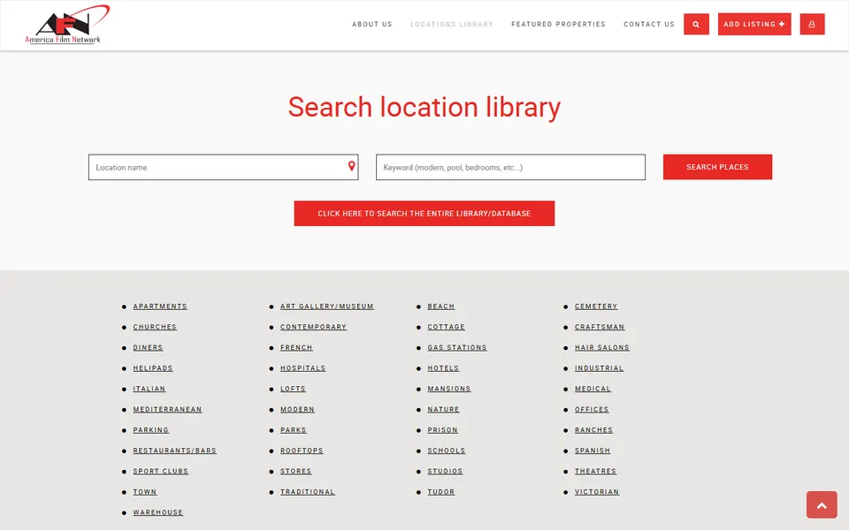Open the Modern category link
The image size is (849, 530).
[x=298, y=409]
